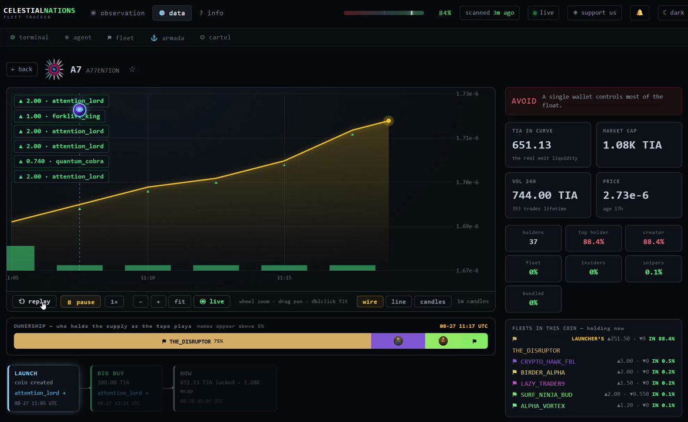
Task: Click the purple avatar in ownership bar
Action: (x=398, y=341)
